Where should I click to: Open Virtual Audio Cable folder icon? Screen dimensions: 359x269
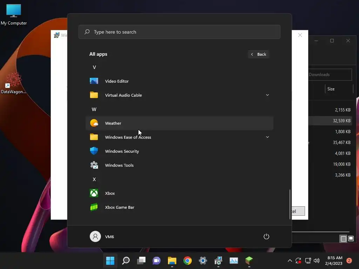click(x=94, y=95)
